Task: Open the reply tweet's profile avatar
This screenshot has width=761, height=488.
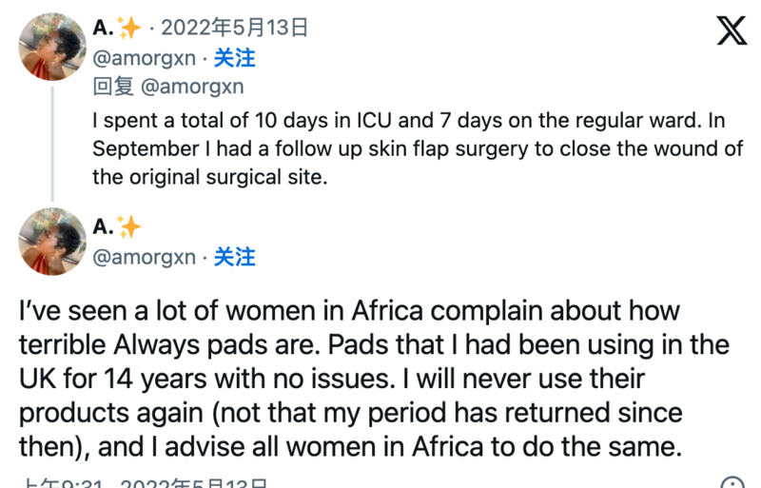Action: 52,47
